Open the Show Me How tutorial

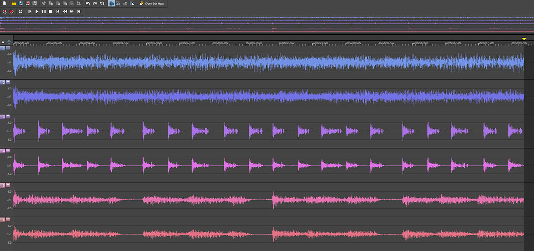pyautogui.click(x=152, y=4)
